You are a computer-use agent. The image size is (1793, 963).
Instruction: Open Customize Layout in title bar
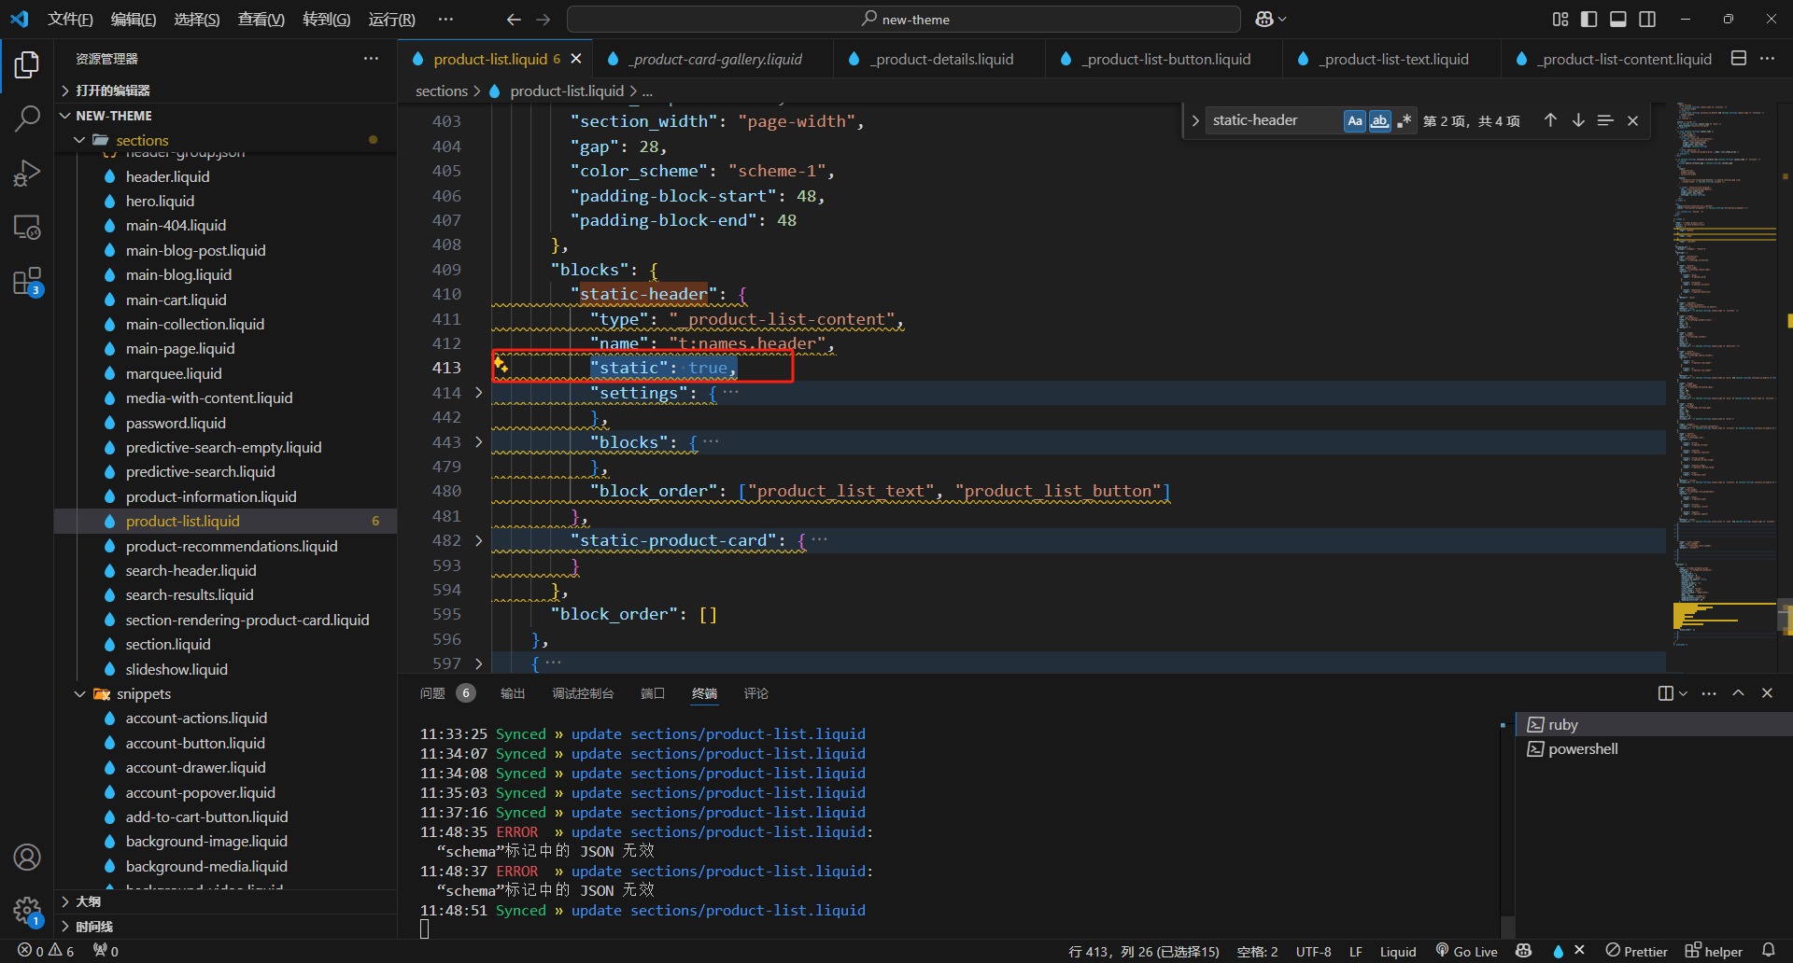pos(1560,19)
